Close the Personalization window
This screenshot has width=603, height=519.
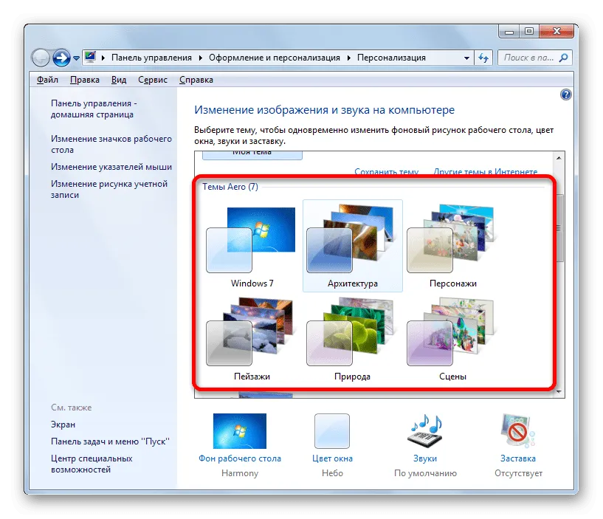click(x=556, y=31)
